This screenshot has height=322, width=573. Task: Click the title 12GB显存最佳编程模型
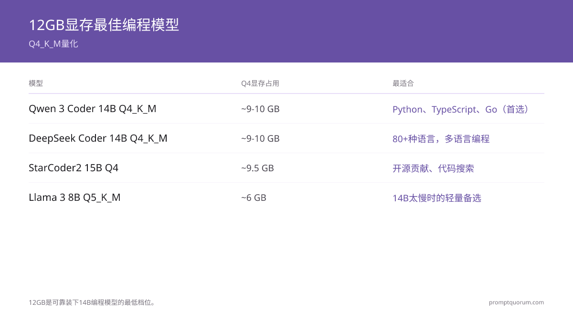click(104, 25)
